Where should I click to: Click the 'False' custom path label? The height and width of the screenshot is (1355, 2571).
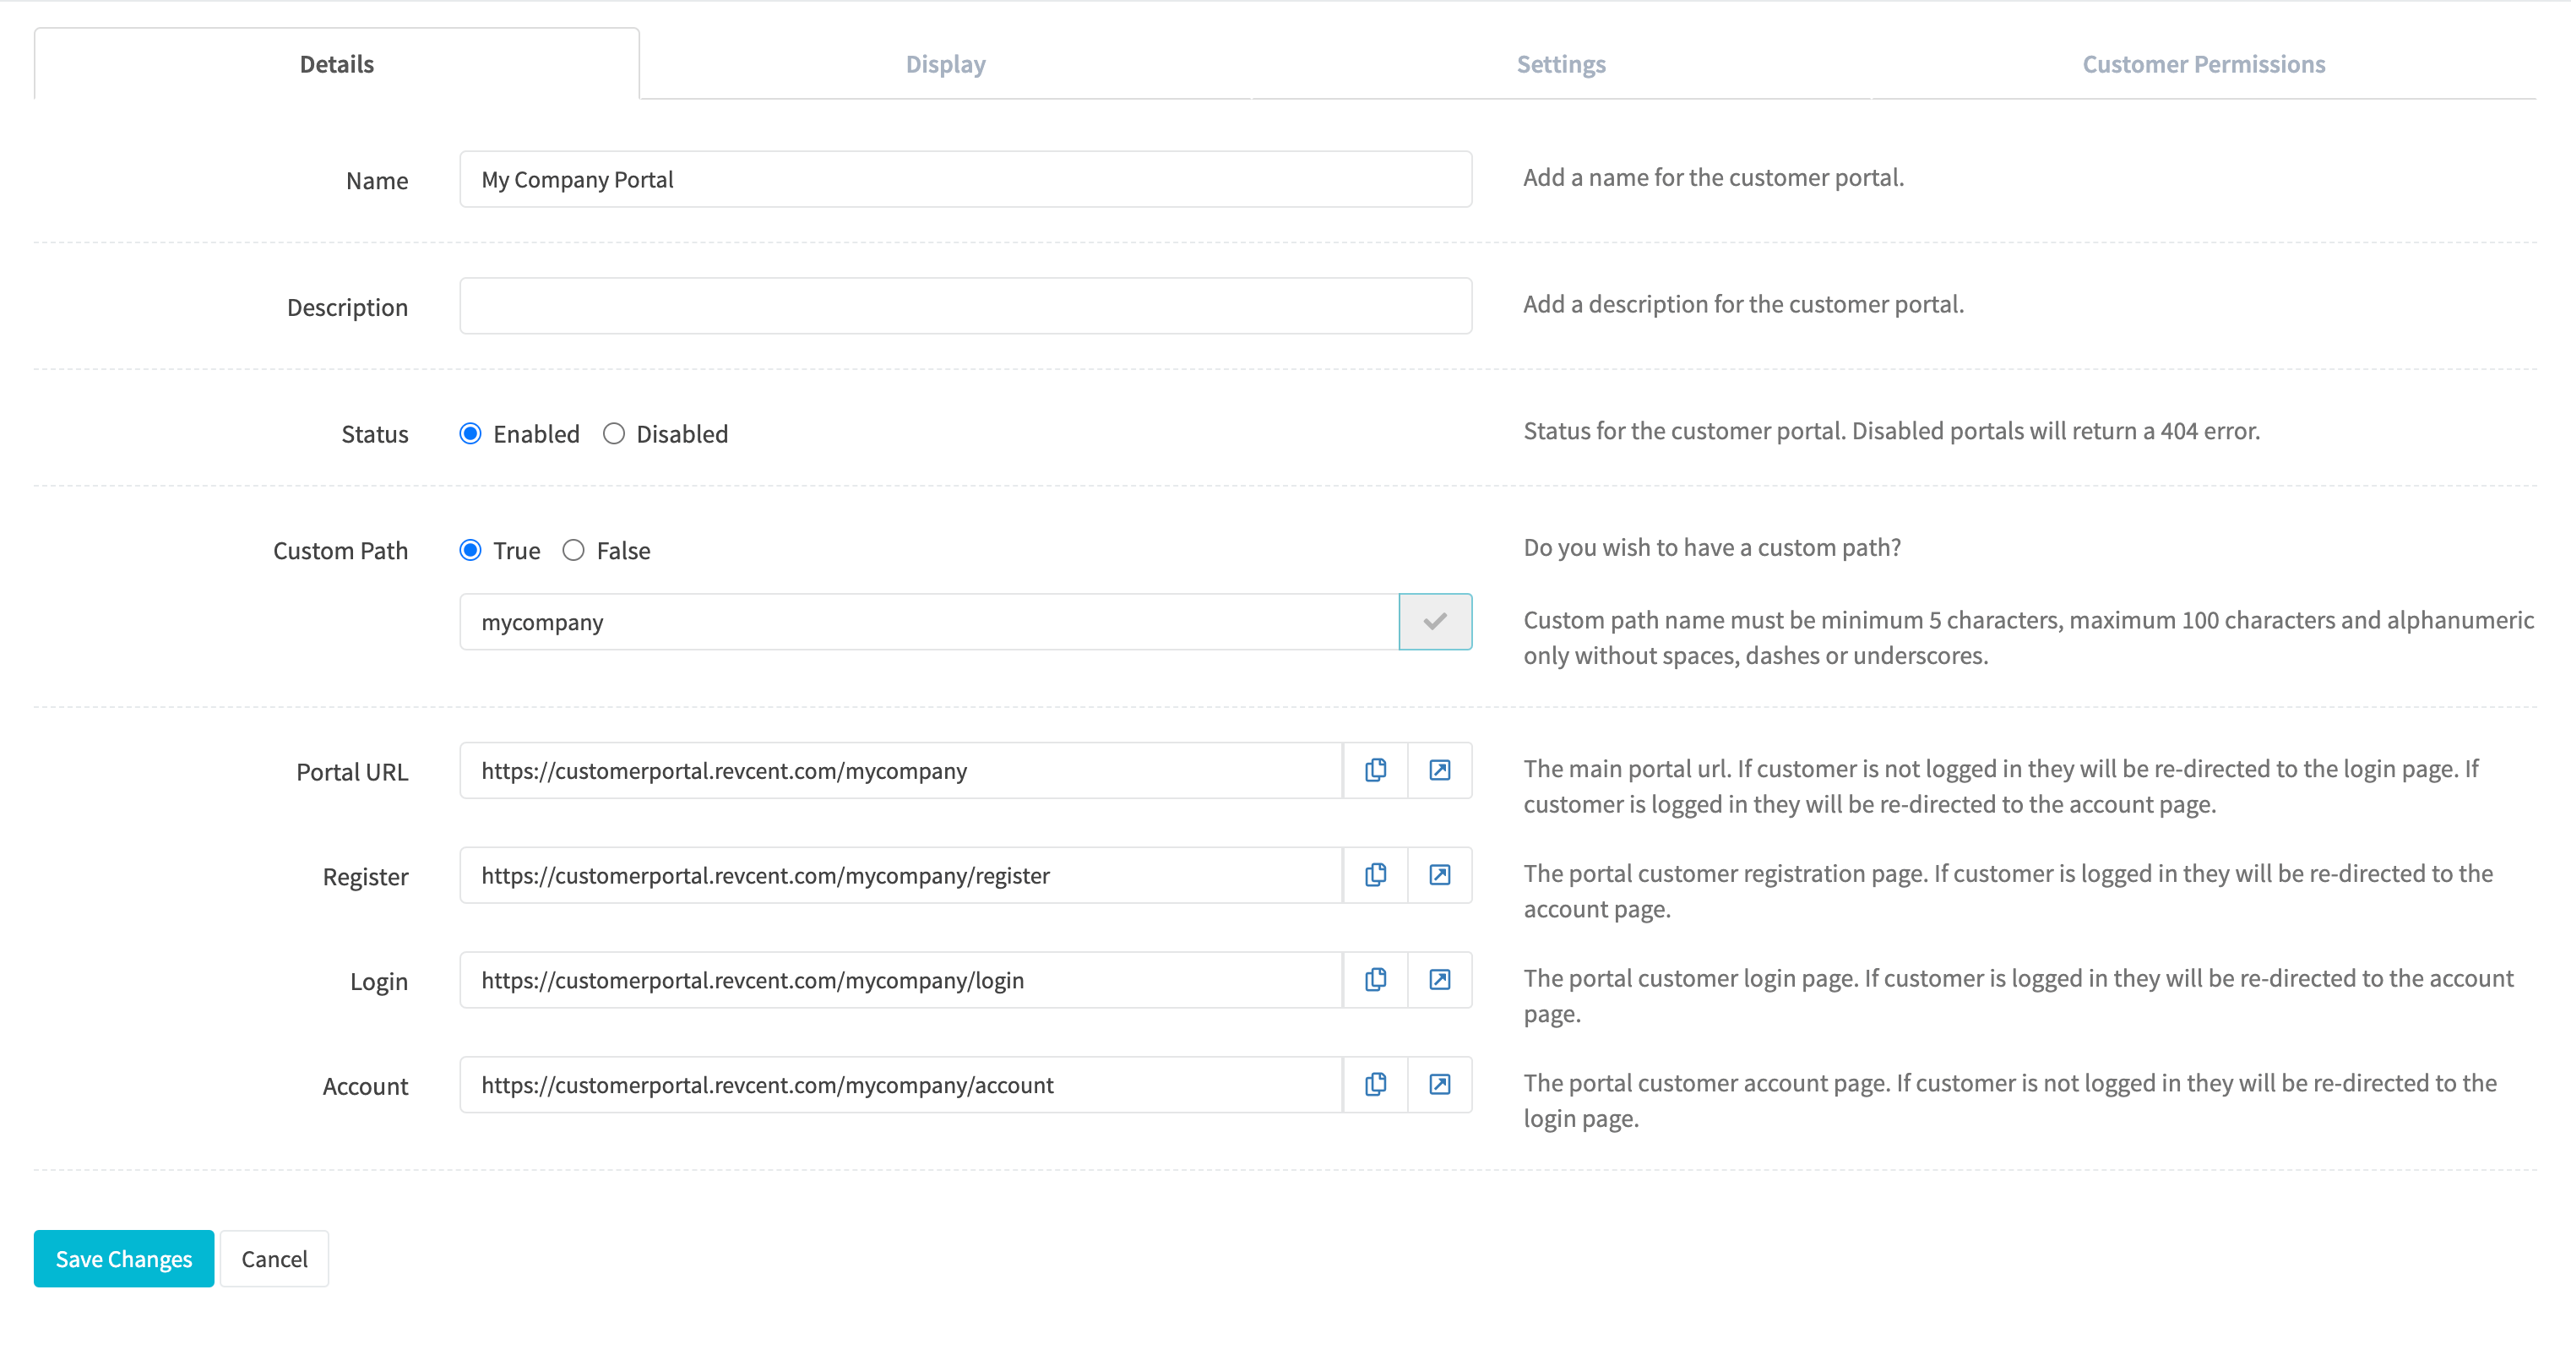[624, 550]
